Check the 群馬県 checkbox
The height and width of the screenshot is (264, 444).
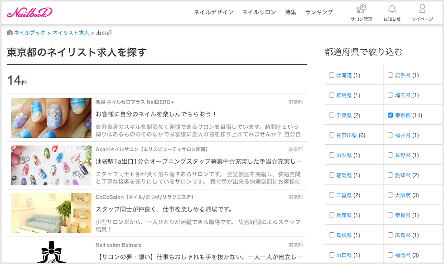[332, 95]
